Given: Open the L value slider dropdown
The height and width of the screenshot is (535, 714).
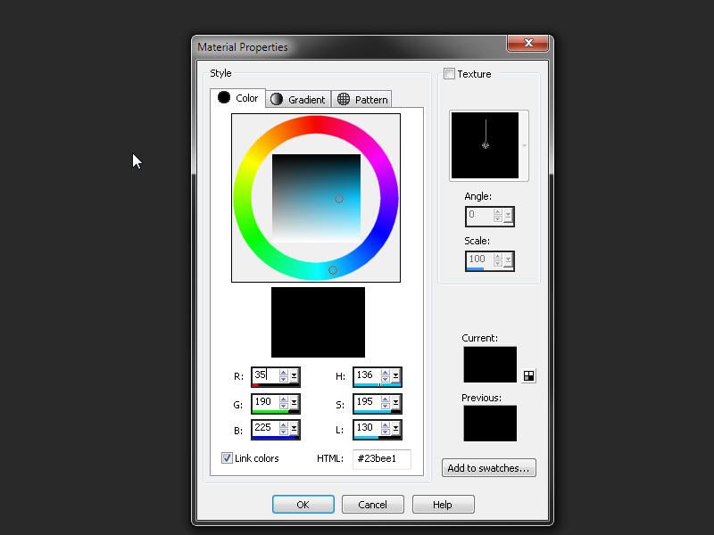Looking at the screenshot, I should [396, 430].
